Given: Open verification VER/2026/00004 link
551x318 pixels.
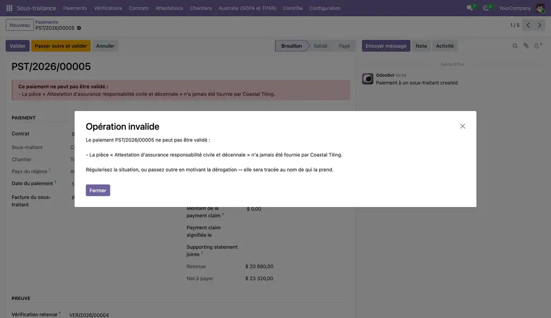Looking at the screenshot, I should [x=89, y=315].
